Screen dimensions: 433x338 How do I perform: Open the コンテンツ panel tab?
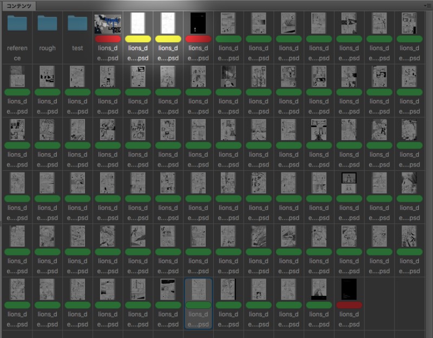point(19,6)
